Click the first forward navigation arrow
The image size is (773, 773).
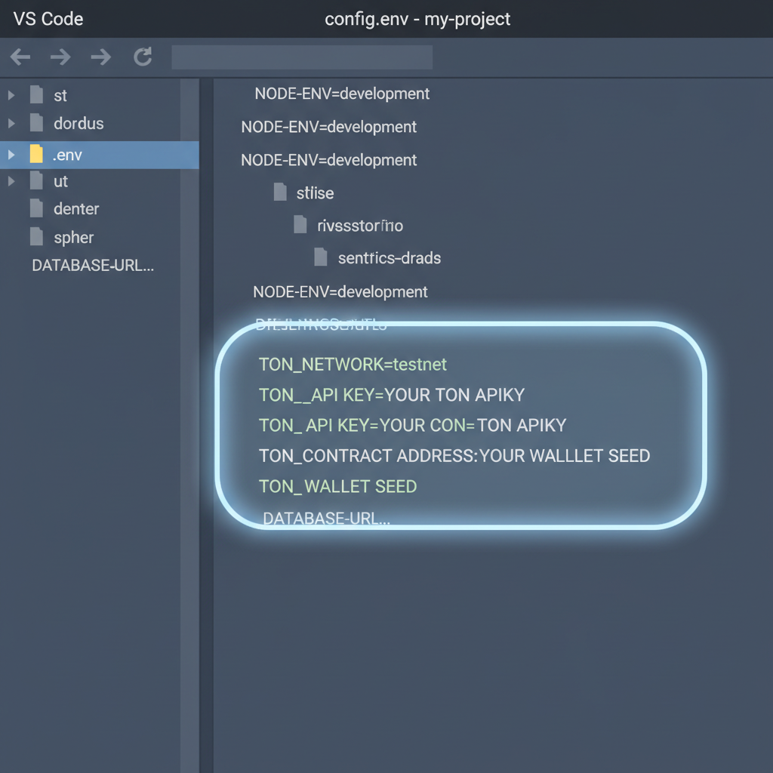60,57
